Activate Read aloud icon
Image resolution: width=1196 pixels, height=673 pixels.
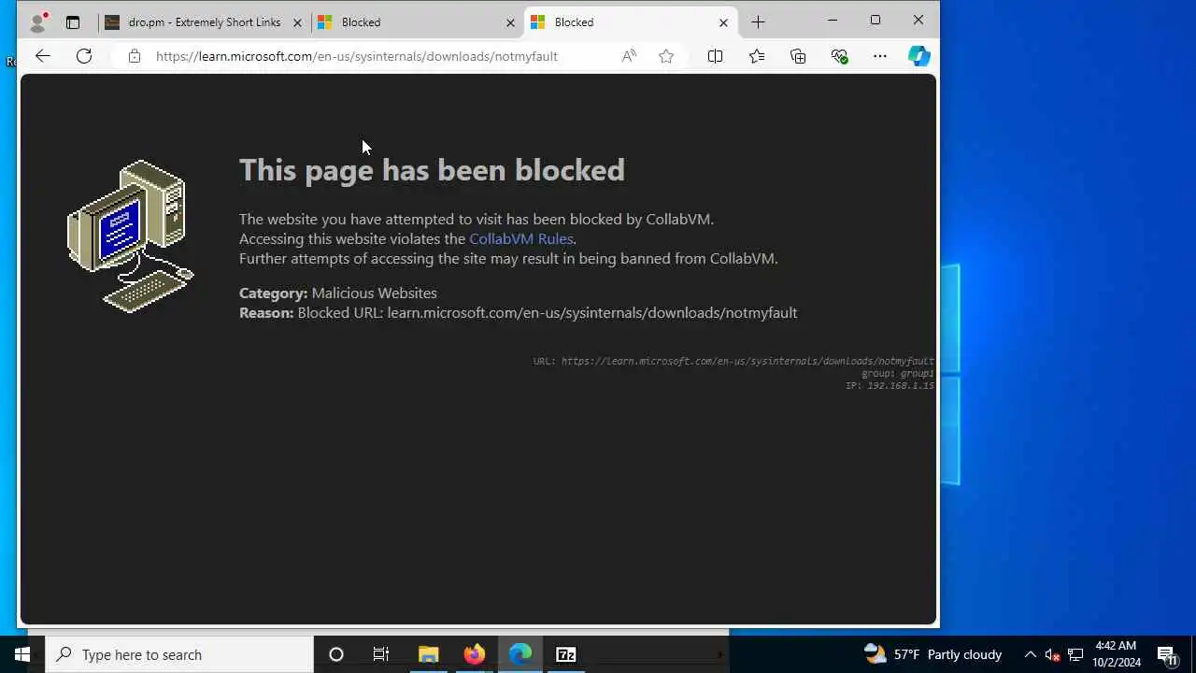(629, 56)
